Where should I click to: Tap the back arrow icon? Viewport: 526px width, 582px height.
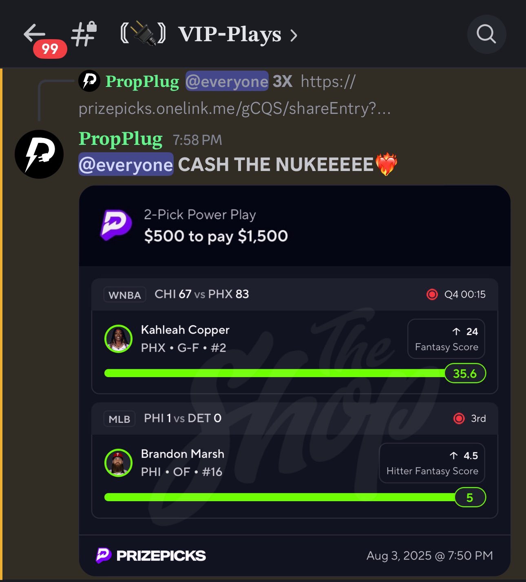(34, 33)
